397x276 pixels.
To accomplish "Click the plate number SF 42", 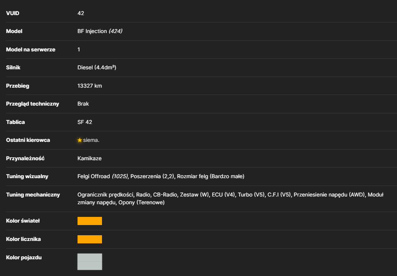I will coord(85,122).
